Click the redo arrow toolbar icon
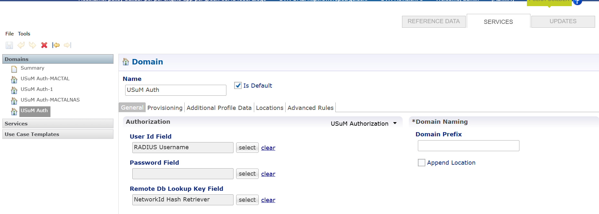 (32, 45)
